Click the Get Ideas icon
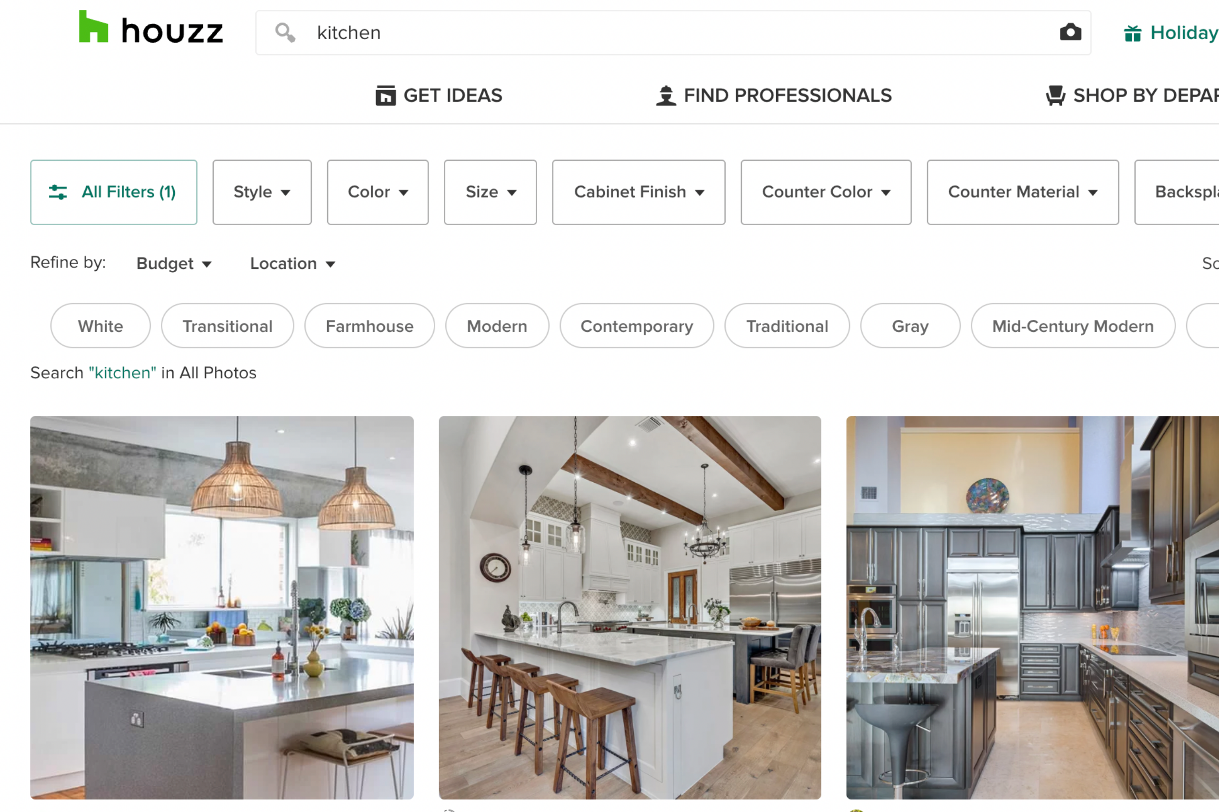 point(385,95)
